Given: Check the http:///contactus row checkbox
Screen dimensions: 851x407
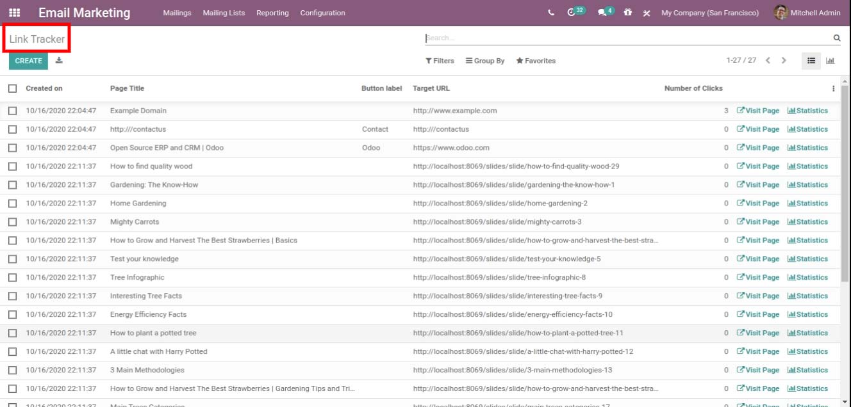Looking at the screenshot, I should pos(12,129).
